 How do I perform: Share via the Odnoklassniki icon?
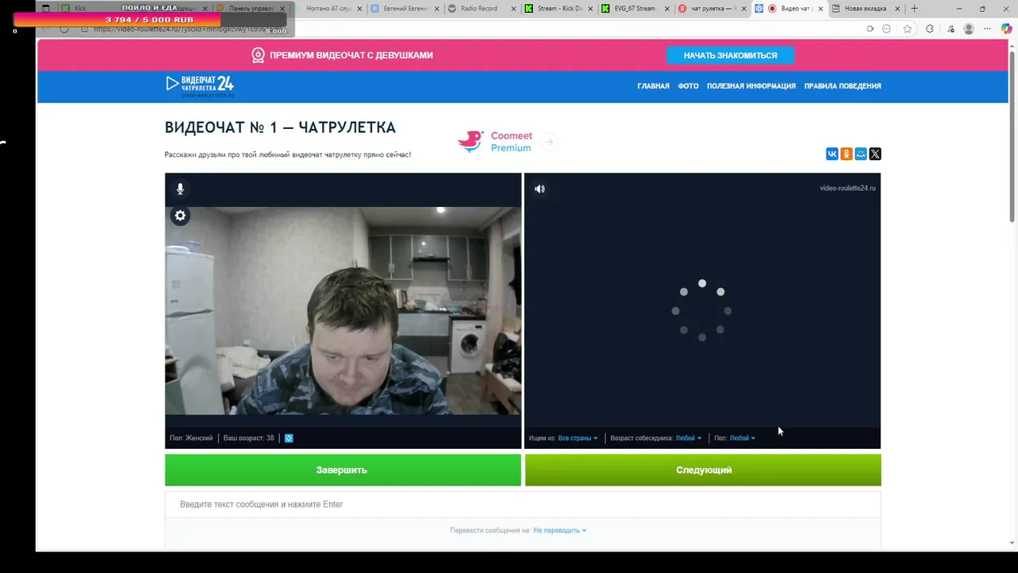tap(846, 154)
